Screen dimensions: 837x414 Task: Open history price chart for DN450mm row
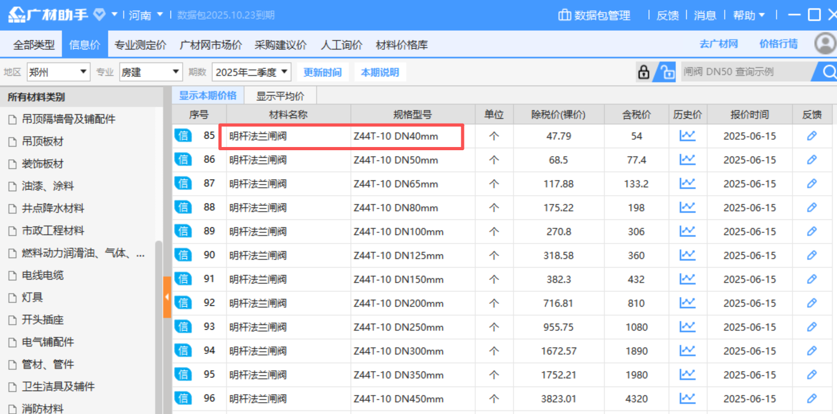point(687,399)
